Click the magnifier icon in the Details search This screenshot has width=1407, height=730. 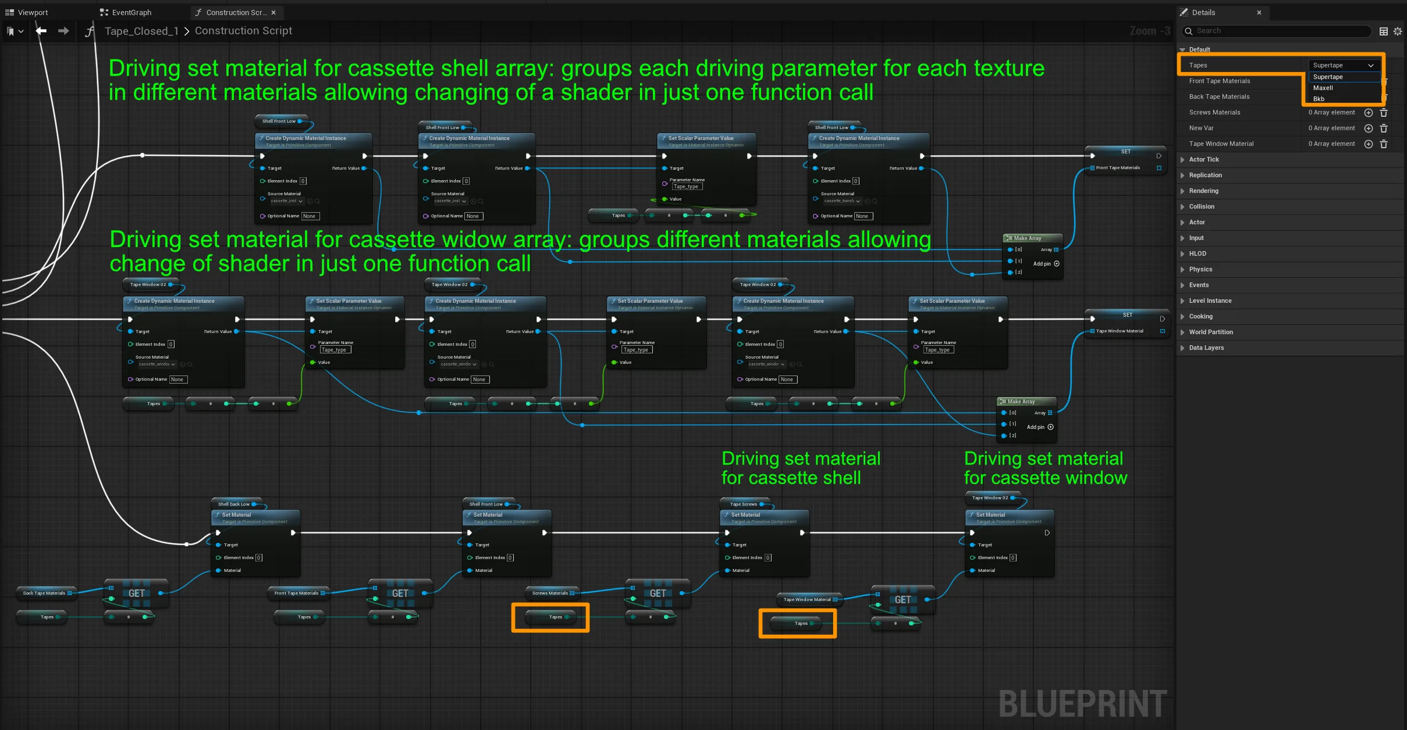pyautogui.click(x=1188, y=31)
